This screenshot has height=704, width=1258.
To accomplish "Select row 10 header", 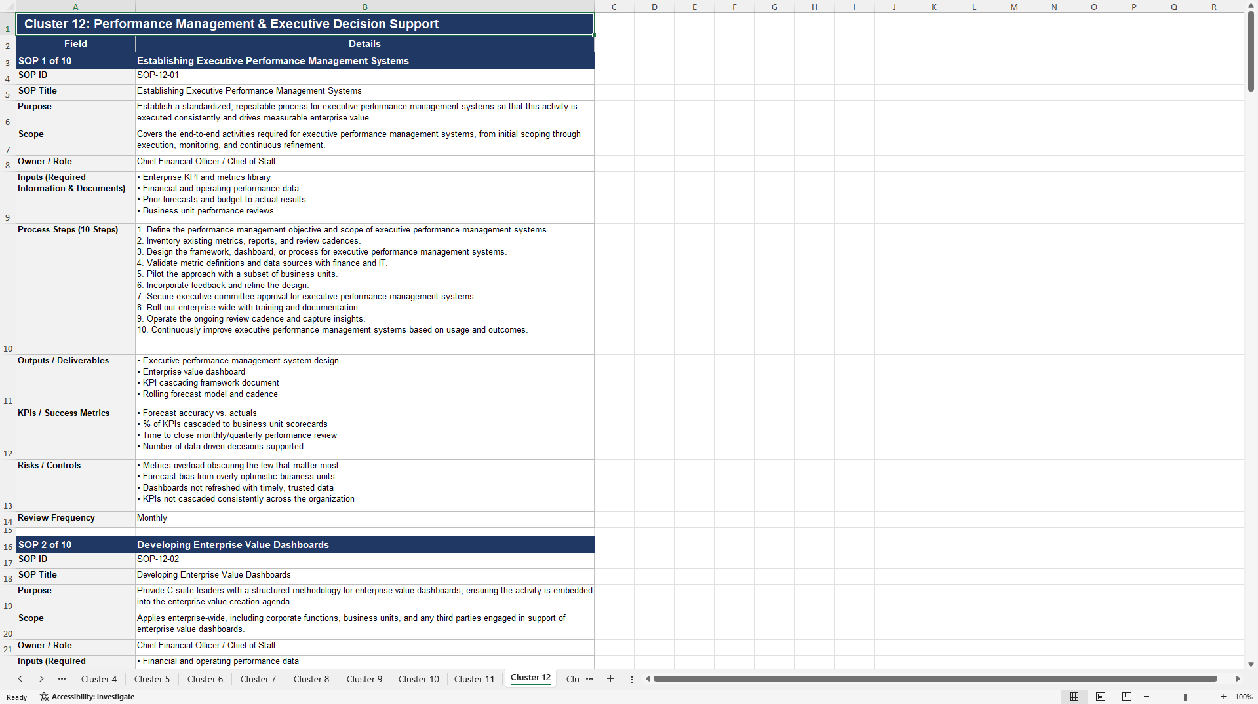I will click(x=8, y=289).
